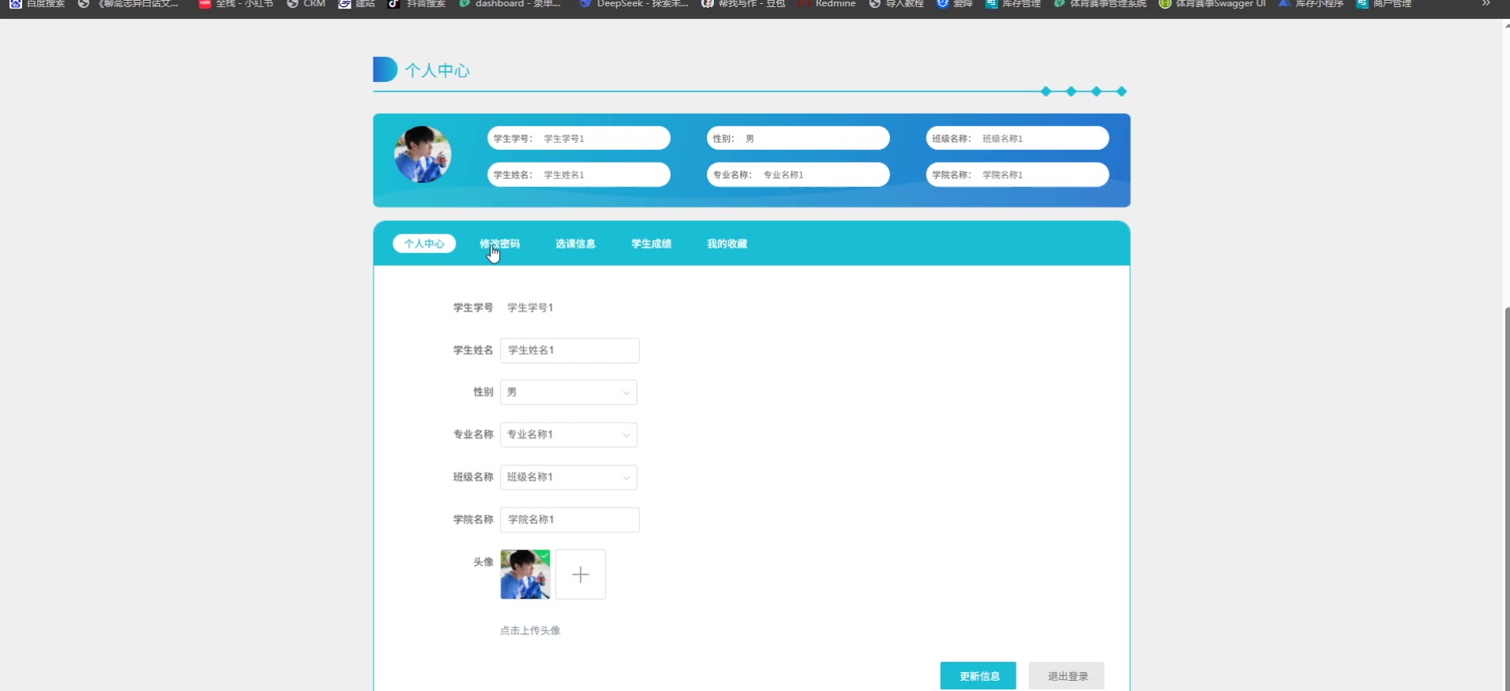
Task: Open the 导入教程 bookmark
Action: coord(896,4)
